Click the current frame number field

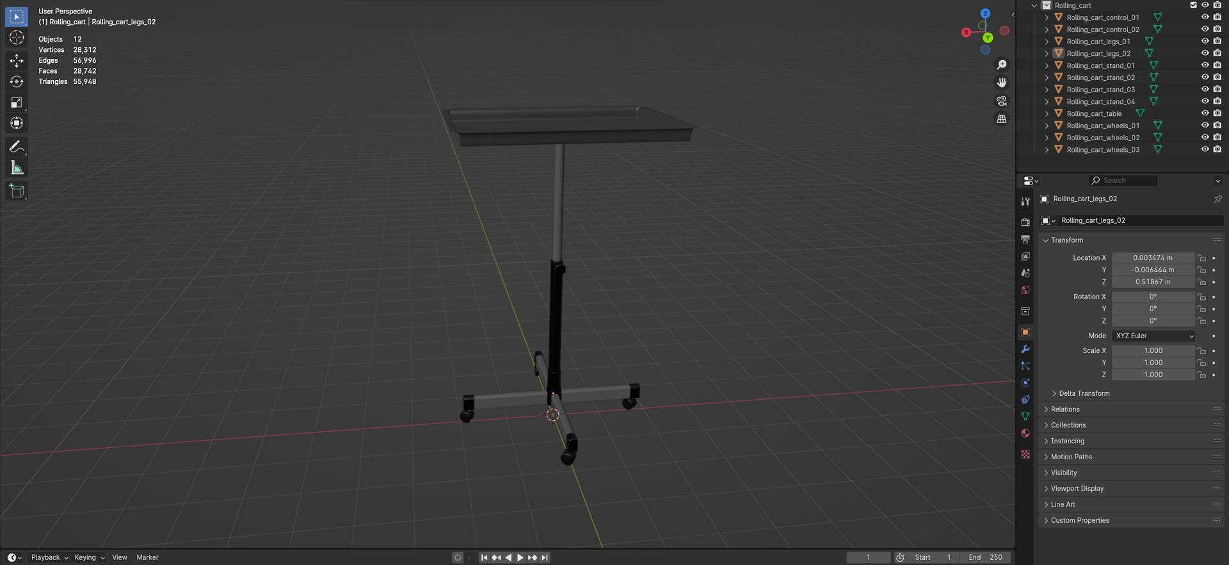pos(868,557)
